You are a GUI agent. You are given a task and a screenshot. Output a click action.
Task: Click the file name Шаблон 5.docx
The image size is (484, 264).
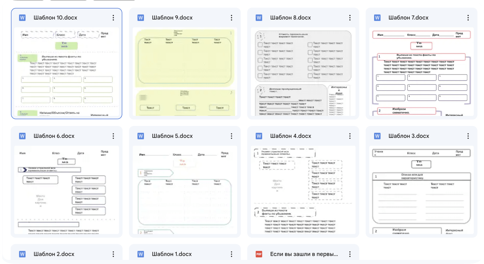172,136
